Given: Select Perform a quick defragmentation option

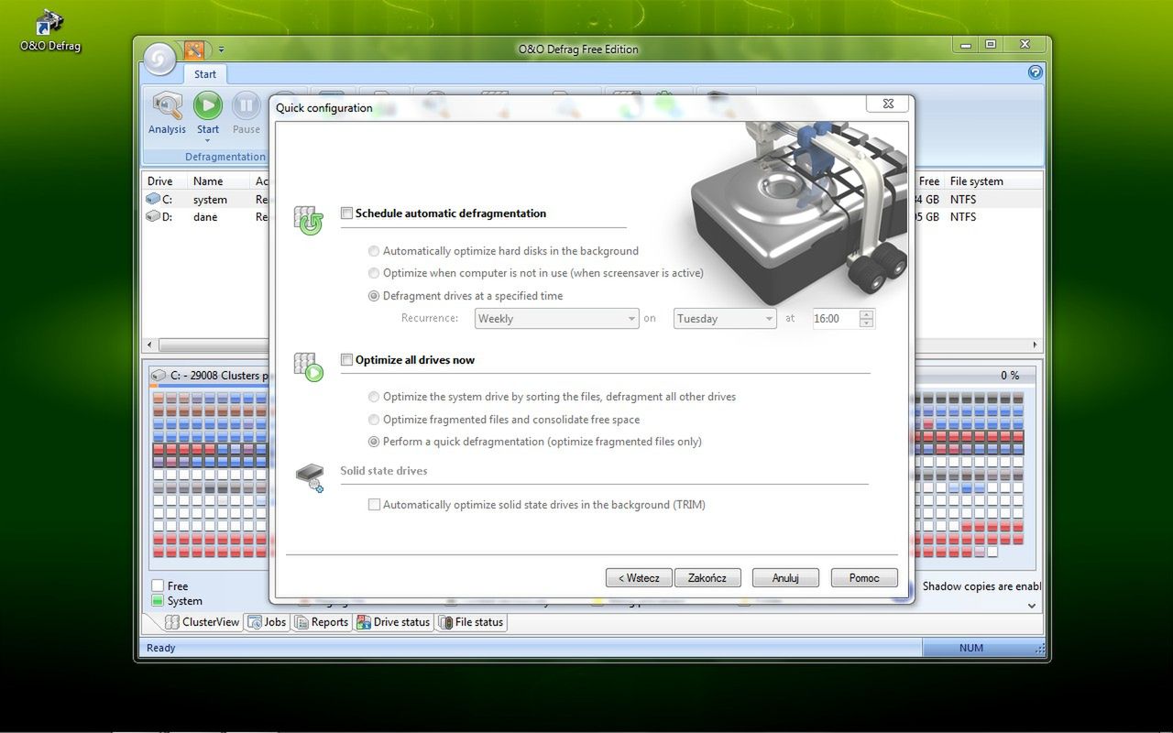Looking at the screenshot, I should coord(374,442).
